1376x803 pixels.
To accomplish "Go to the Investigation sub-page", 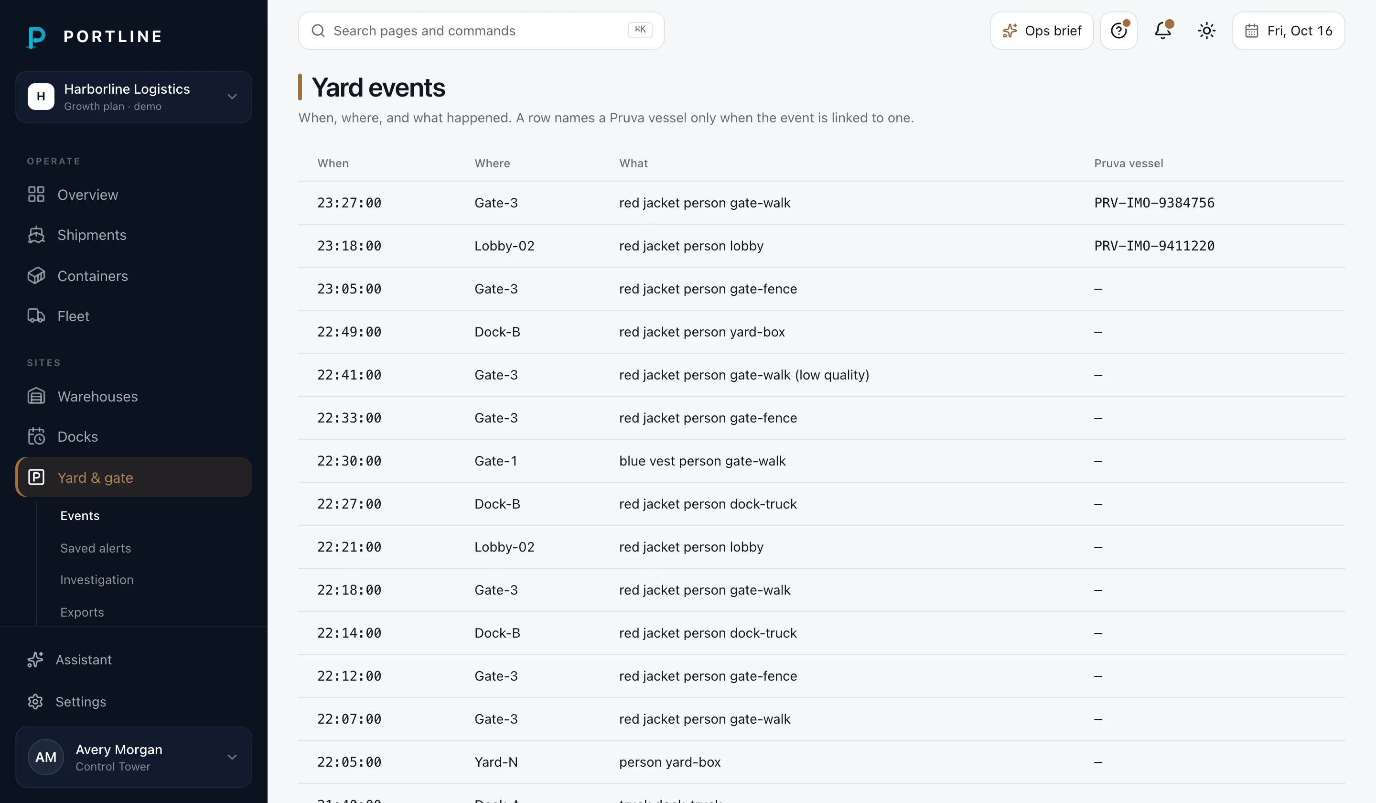I will click(97, 580).
